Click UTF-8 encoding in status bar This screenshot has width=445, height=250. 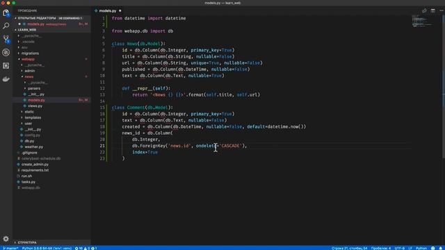399,248
